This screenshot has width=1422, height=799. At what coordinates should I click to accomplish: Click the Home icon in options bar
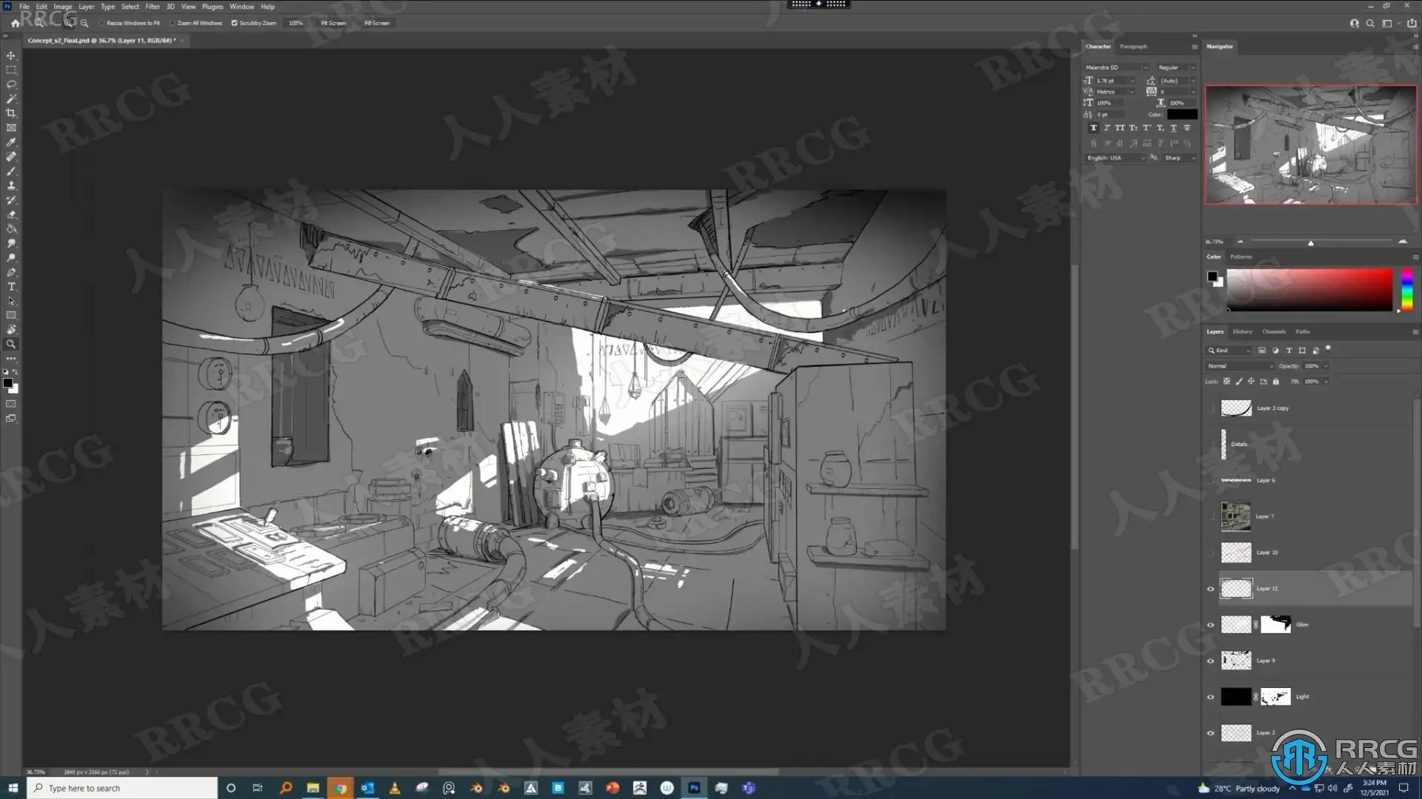[x=15, y=23]
